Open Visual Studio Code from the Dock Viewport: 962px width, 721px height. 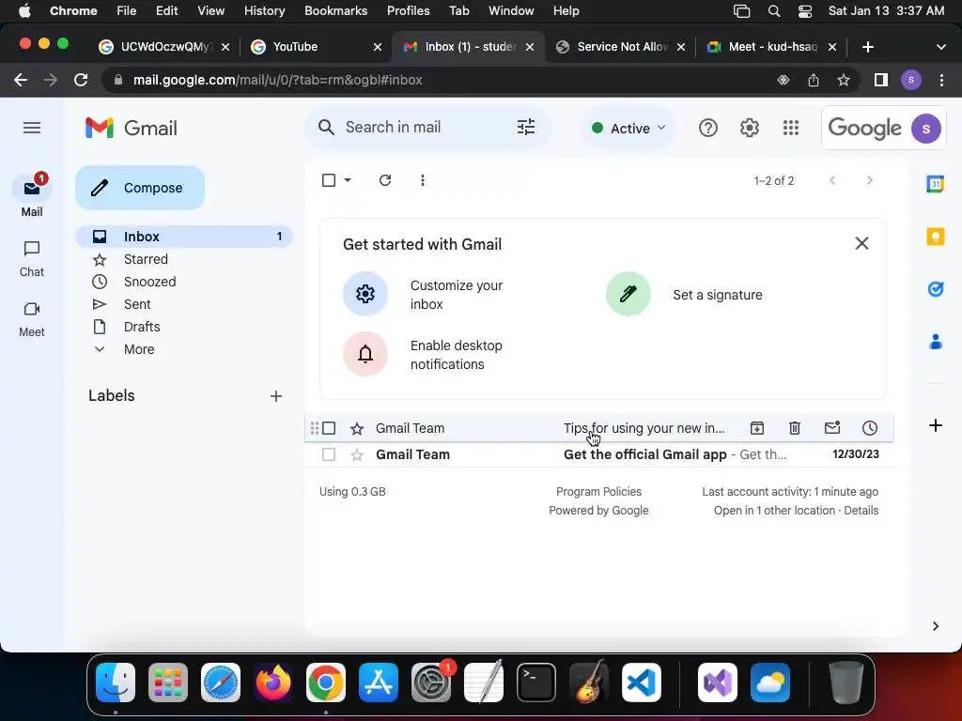[x=641, y=683]
